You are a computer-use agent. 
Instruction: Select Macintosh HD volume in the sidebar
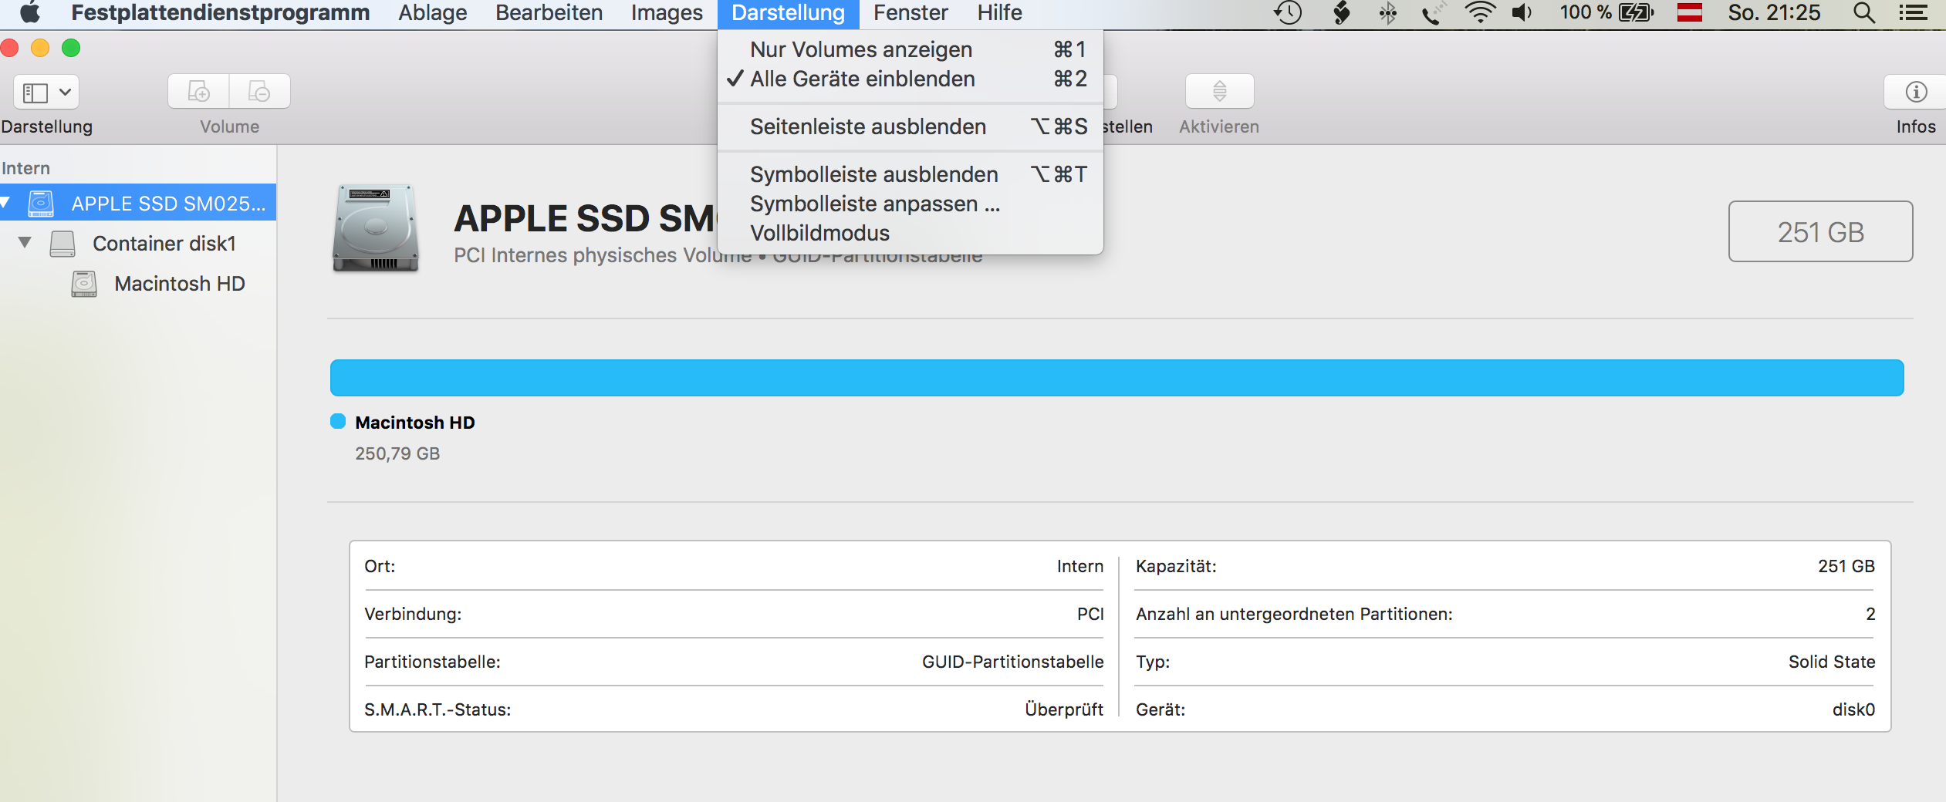pos(179,284)
